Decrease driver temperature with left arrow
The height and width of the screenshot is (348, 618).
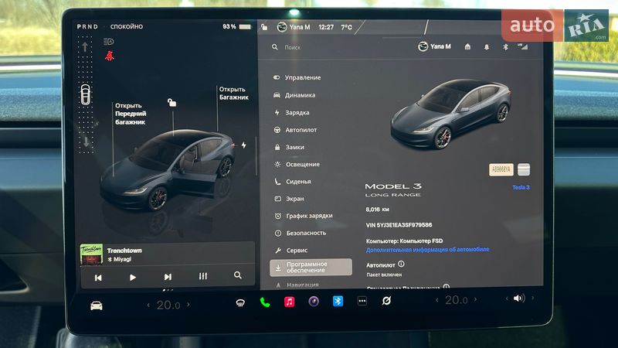pyautogui.click(x=148, y=305)
